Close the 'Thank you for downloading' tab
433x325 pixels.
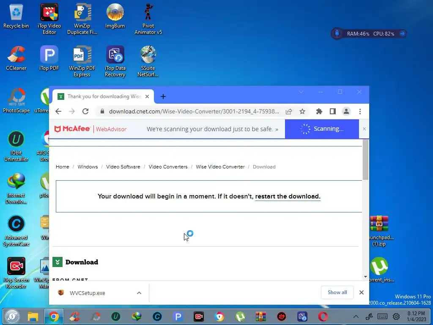147,96
